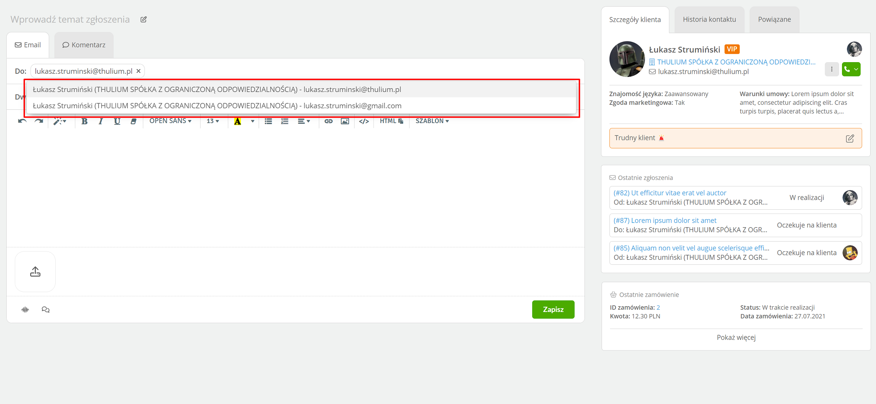Insert a numbered list
This screenshot has height=404, width=876.
coord(285,121)
